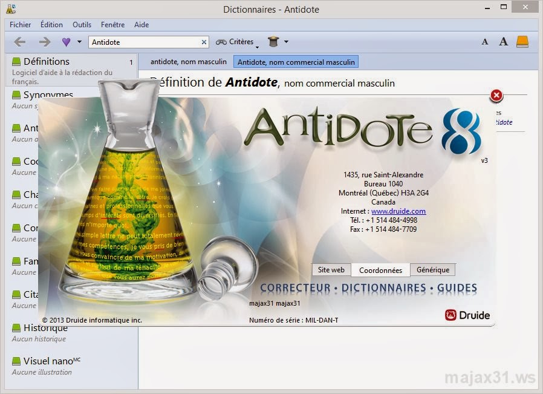Click the 2013 Druide informatique copyright text
543x394 pixels.
[92, 320]
